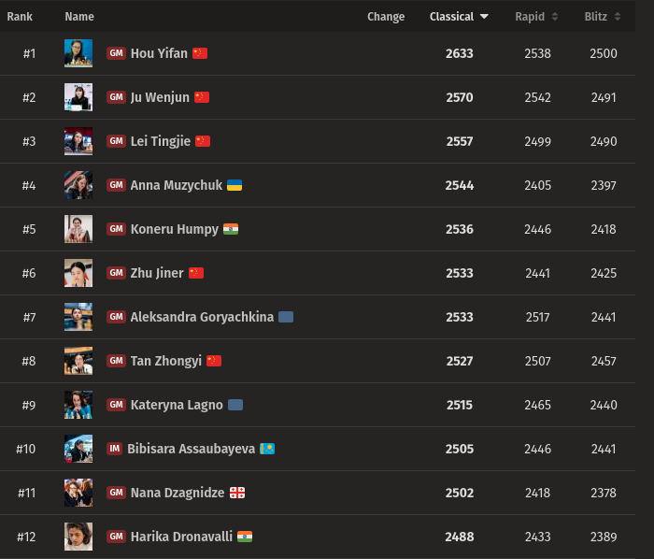Click Kazakhstan flag beside Bibisara Assaubayeva
The image size is (654, 559).
tap(267, 449)
